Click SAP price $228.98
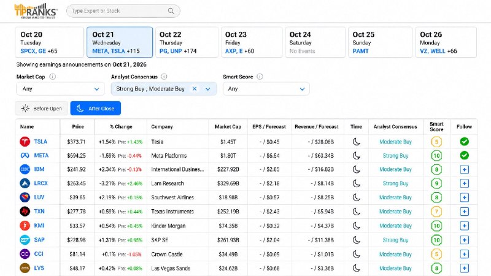 point(76,240)
